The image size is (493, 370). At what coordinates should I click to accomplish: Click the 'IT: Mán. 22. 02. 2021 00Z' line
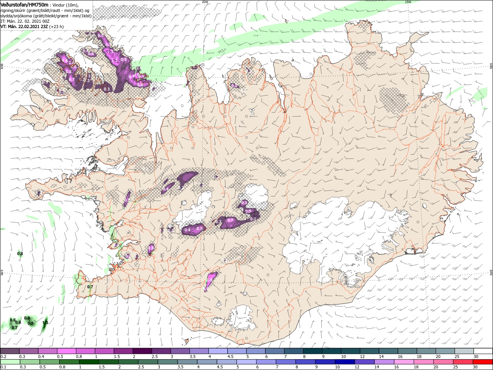pyautogui.click(x=25, y=21)
